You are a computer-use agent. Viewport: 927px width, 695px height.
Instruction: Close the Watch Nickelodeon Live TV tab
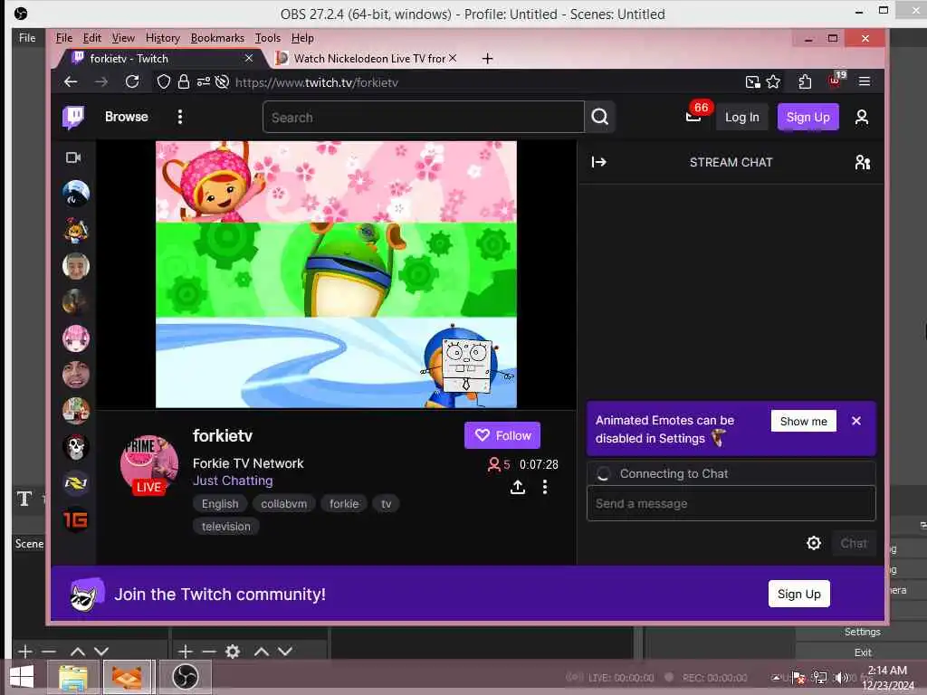[453, 58]
